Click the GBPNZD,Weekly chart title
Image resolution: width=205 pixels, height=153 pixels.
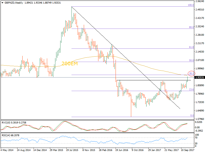(13, 3)
